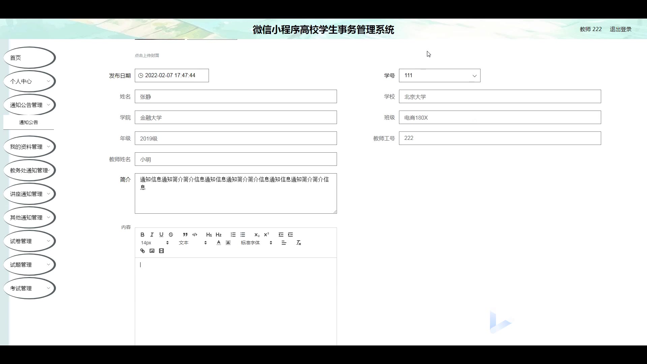
Task: Select the 通知公告 submenu item
Action: [29, 122]
